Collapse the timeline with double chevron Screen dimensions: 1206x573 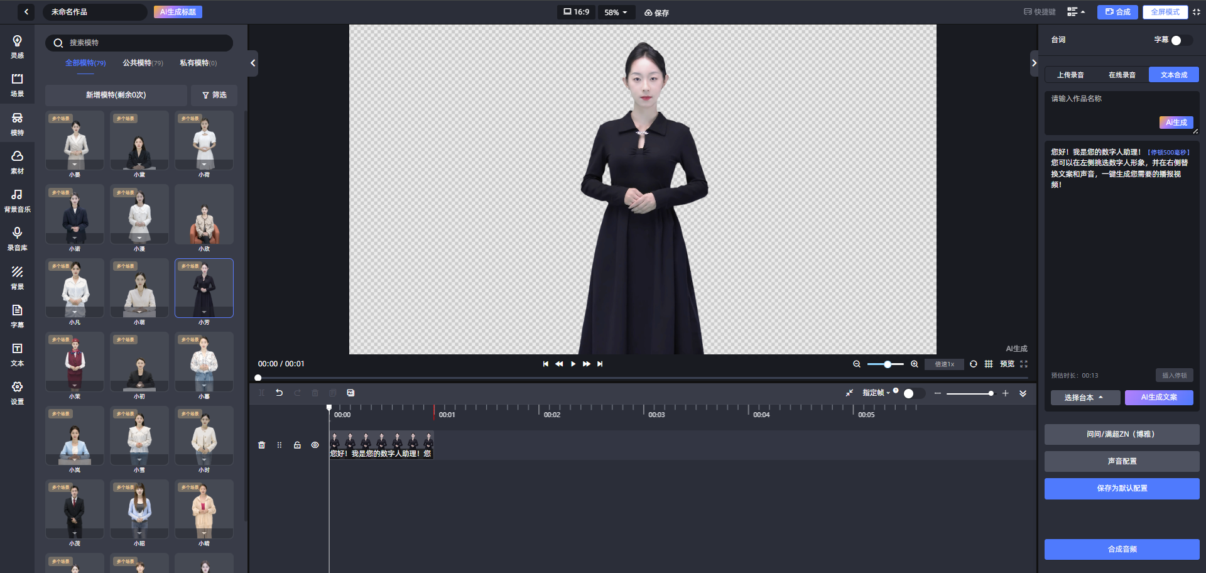(1023, 393)
